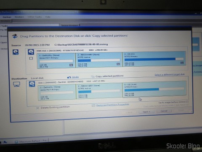Toggle checkbox on source DellUtility partition
The height and width of the screenshot is (152, 202).
pos(71,65)
